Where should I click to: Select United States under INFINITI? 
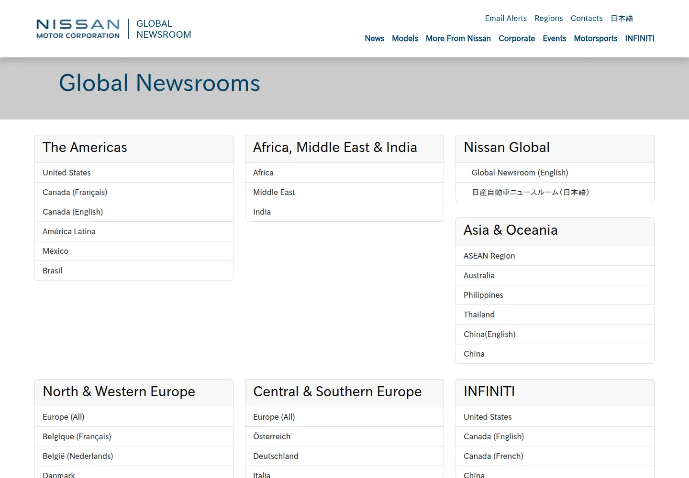(x=555, y=417)
